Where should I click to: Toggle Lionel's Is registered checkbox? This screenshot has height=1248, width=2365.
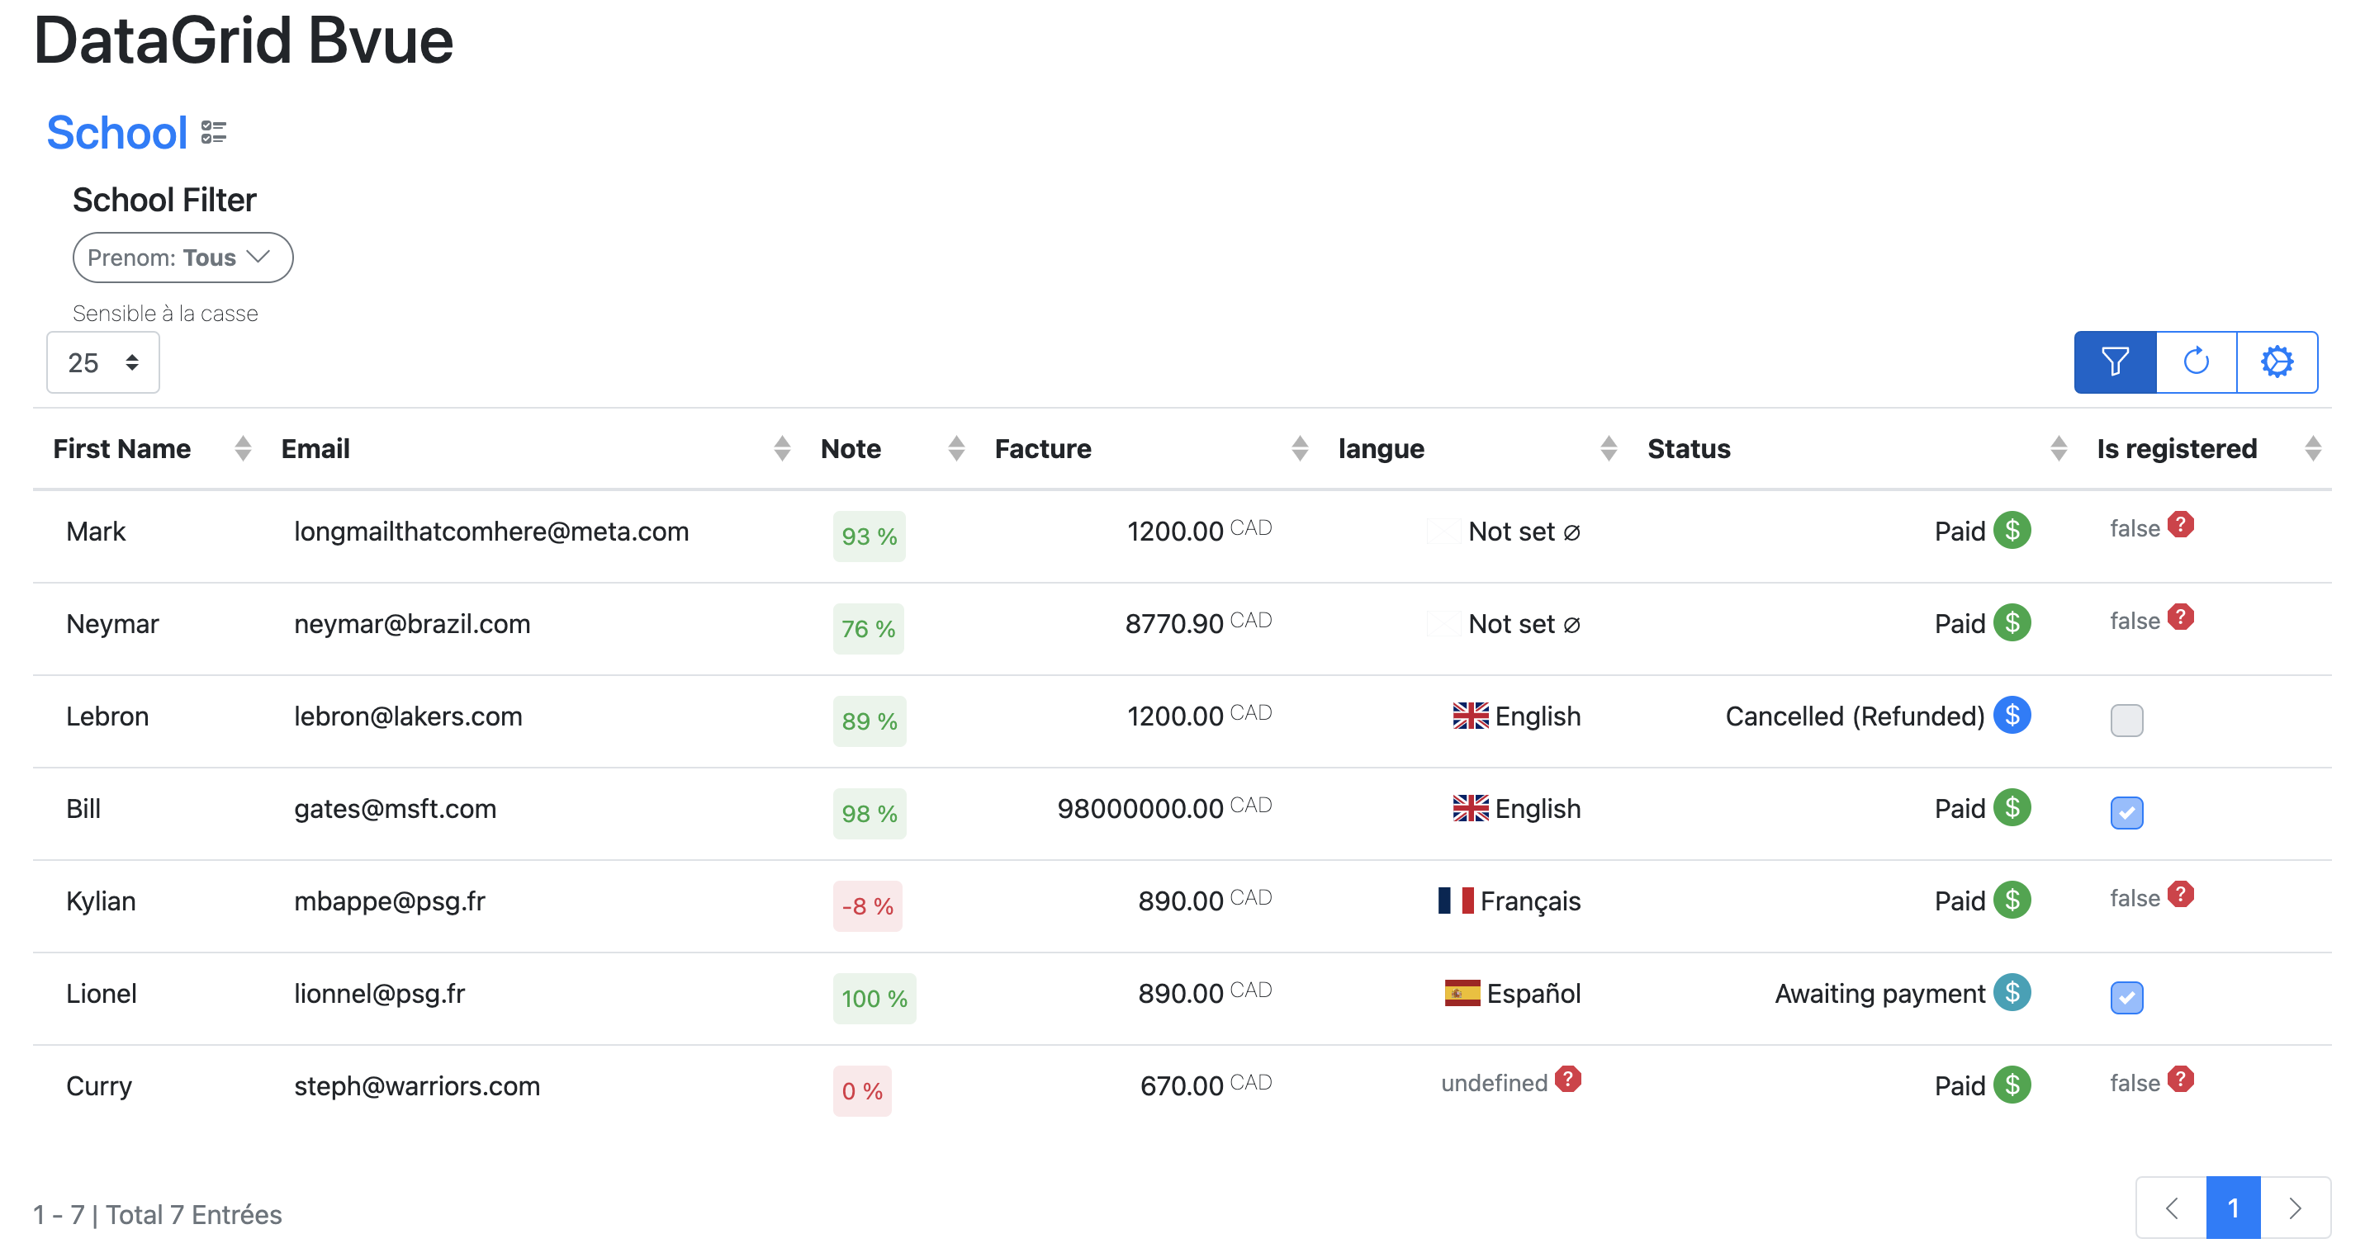2126,997
